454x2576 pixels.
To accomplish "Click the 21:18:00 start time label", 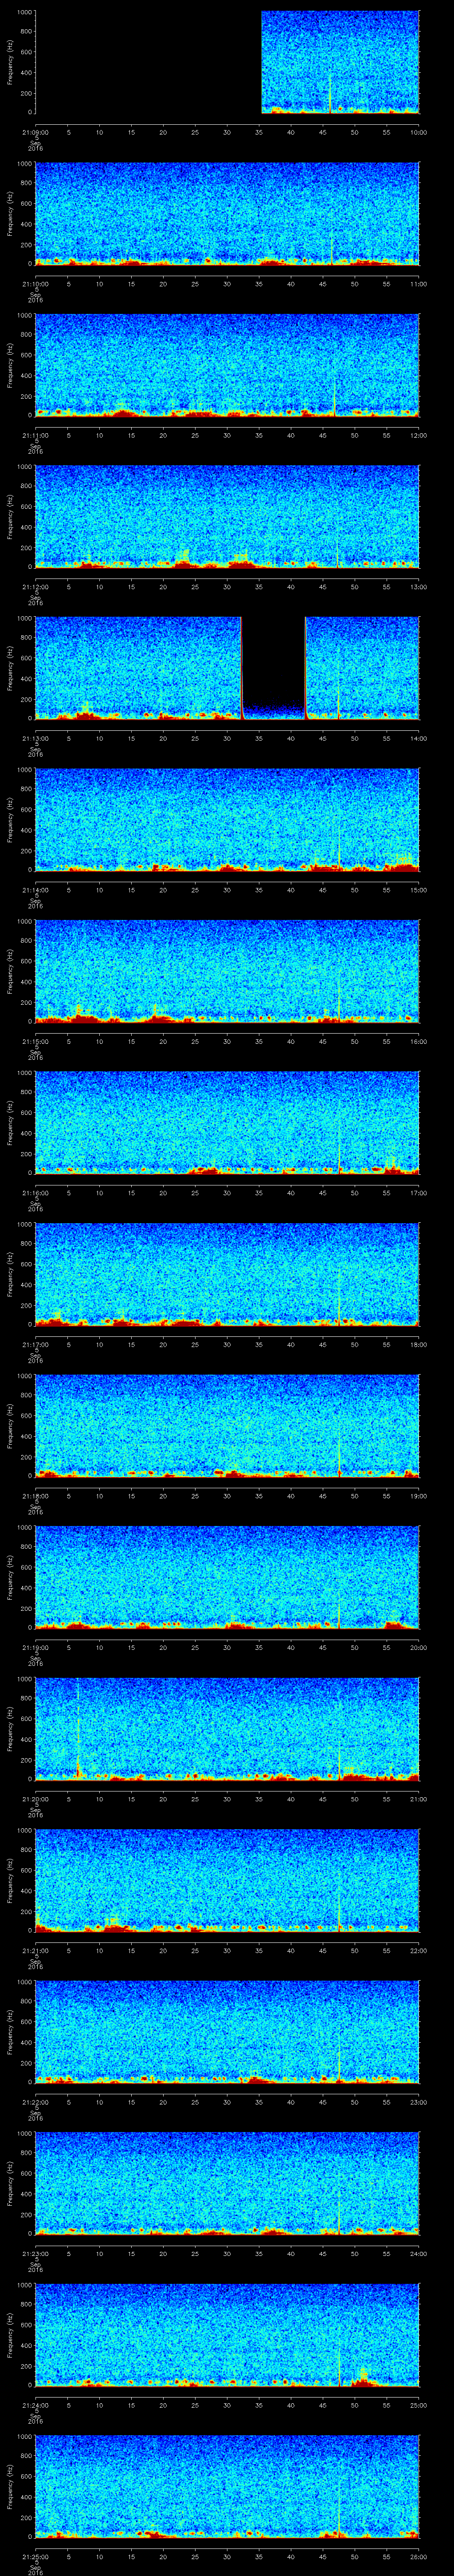I will pyautogui.click(x=35, y=1495).
